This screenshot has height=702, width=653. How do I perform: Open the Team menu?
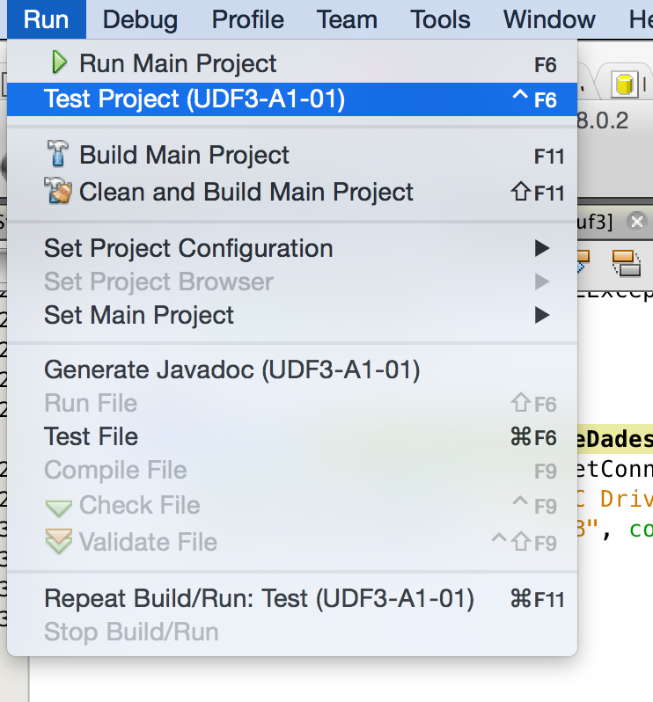(347, 19)
